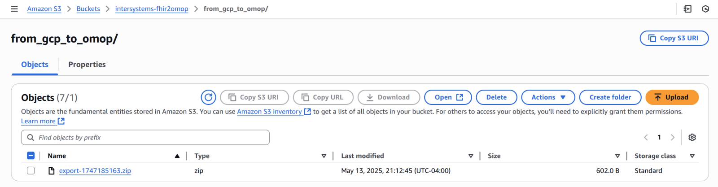Click the Create folder button
The height and width of the screenshot is (187, 718).
[610, 97]
